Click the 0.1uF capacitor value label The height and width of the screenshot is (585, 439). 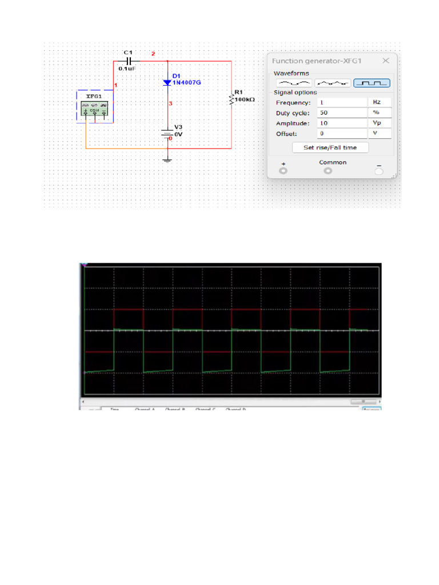(x=127, y=69)
